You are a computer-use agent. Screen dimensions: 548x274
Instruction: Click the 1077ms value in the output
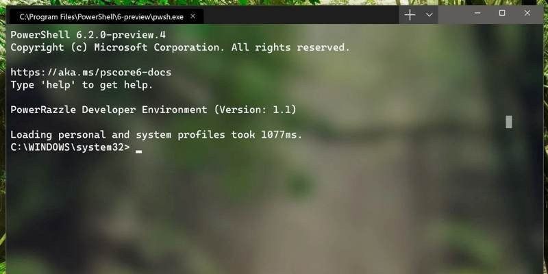coord(281,135)
